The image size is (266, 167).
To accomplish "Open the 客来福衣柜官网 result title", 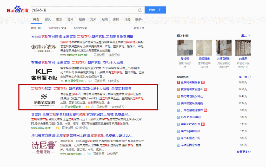I will (77, 62).
